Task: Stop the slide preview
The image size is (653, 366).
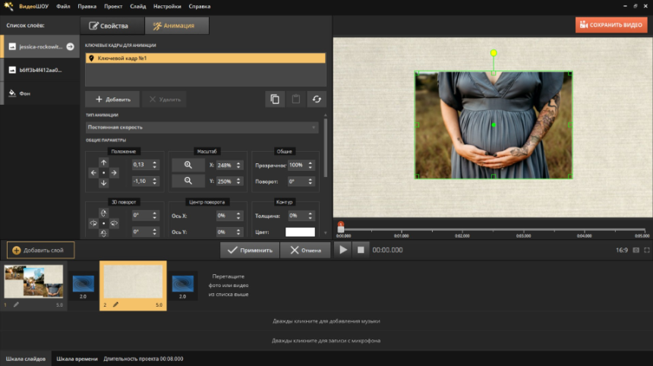Action: point(361,250)
